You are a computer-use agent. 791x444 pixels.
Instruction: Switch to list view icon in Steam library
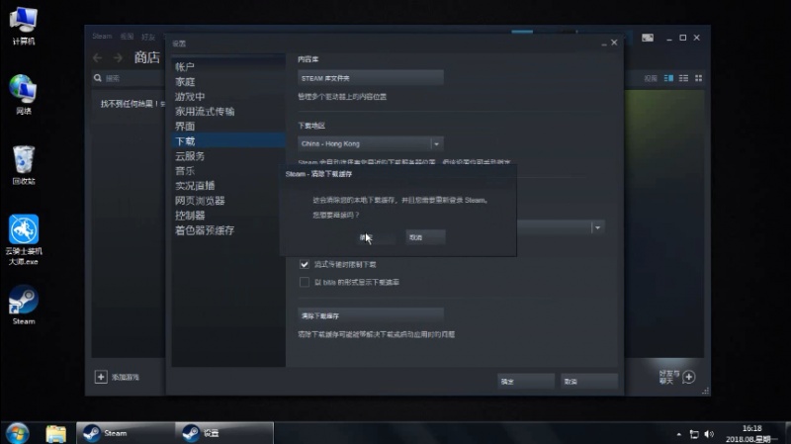coord(683,78)
